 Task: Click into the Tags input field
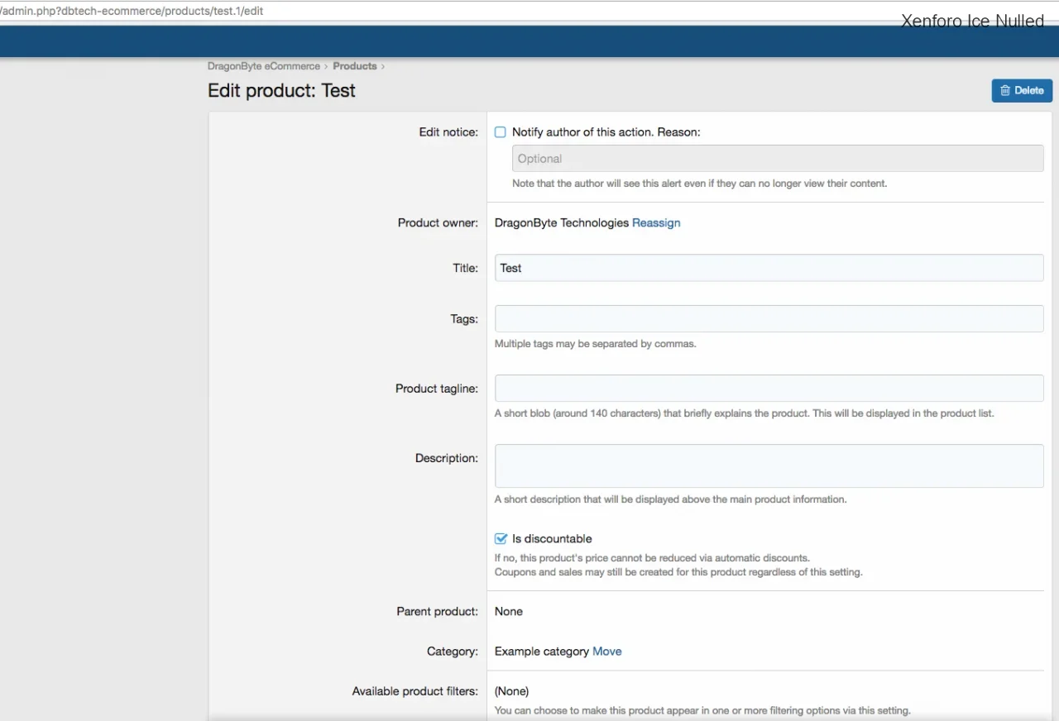coord(768,319)
